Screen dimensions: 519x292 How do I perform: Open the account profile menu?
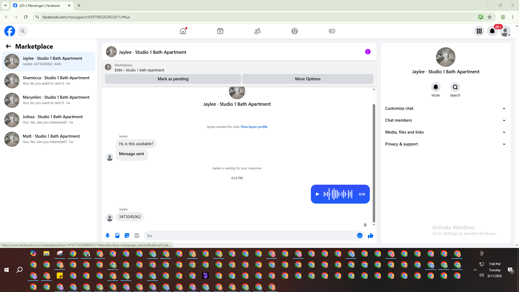point(505,31)
